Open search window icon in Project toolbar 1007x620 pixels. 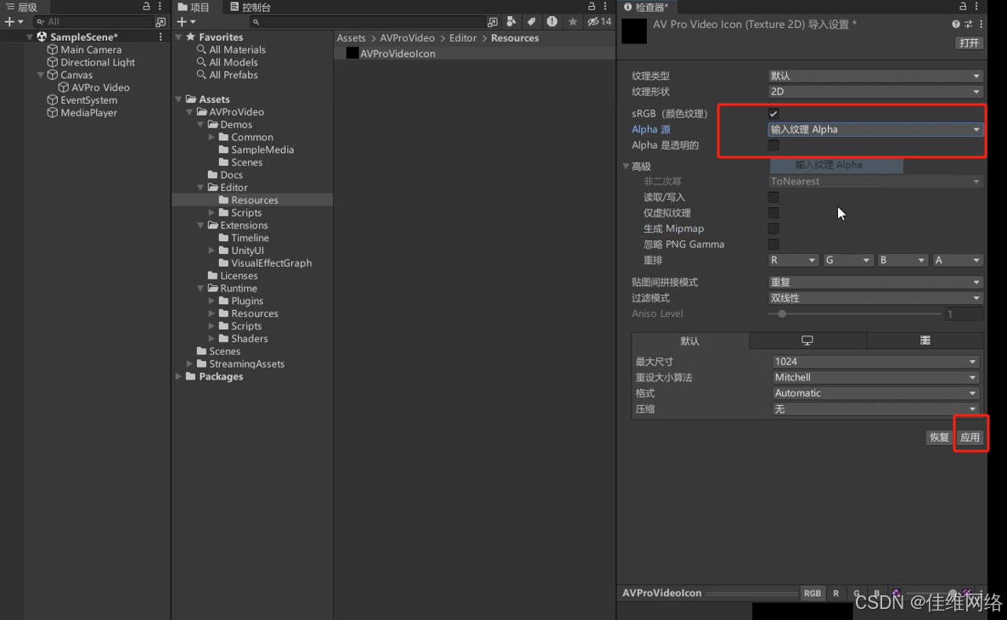pos(492,22)
